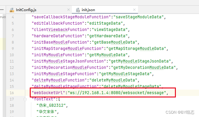Place cursor on the webSocketUrl key
The height and width of the screenshot is (117, 199).
[48, 93]
